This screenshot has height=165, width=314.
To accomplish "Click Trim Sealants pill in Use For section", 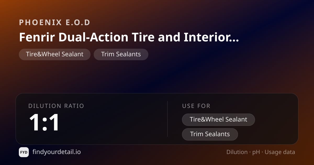I will [210, 134].
